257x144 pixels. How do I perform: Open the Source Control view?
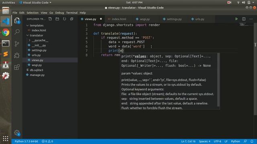click(17, 44)
